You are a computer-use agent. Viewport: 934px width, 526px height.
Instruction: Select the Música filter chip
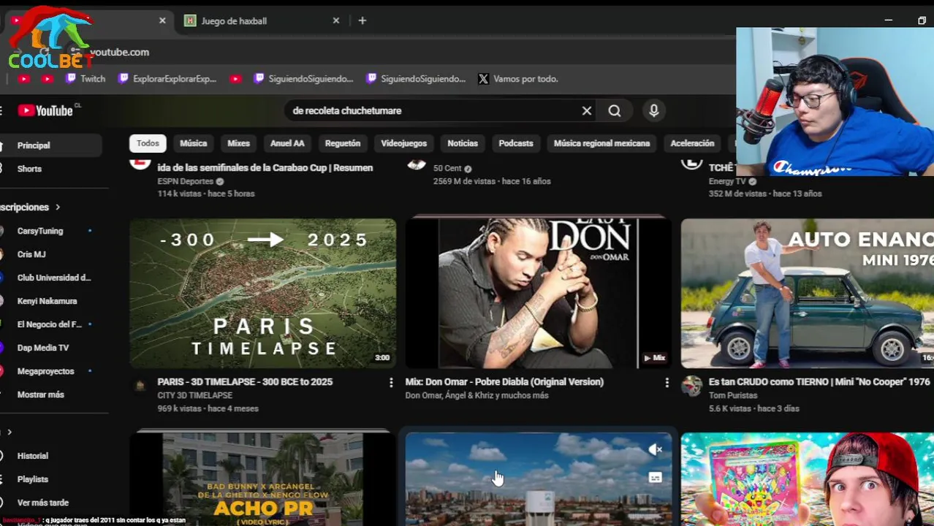click(x=194, y=143)
